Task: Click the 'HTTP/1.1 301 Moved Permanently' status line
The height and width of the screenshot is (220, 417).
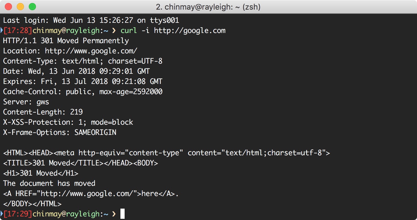Action: (66, 41)
